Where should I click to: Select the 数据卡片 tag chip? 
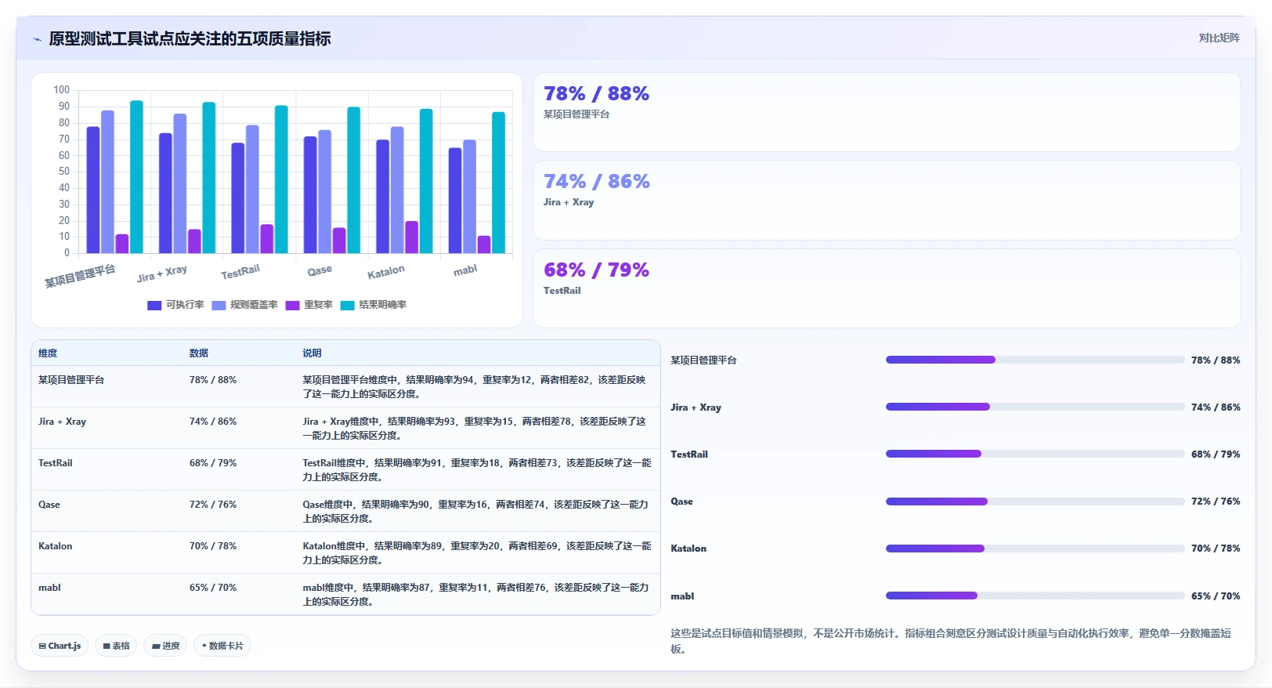pos(222,646)
